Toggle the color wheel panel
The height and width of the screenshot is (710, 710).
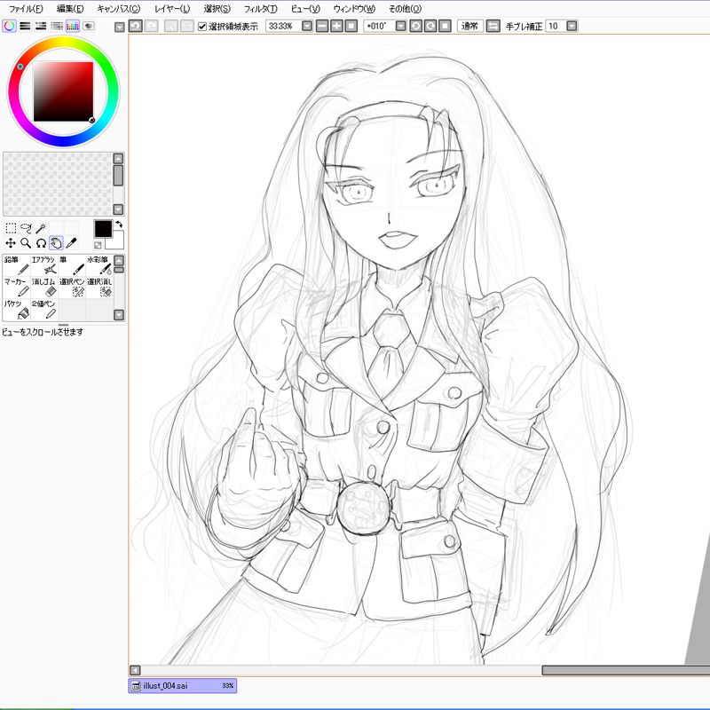click(10, 26)
